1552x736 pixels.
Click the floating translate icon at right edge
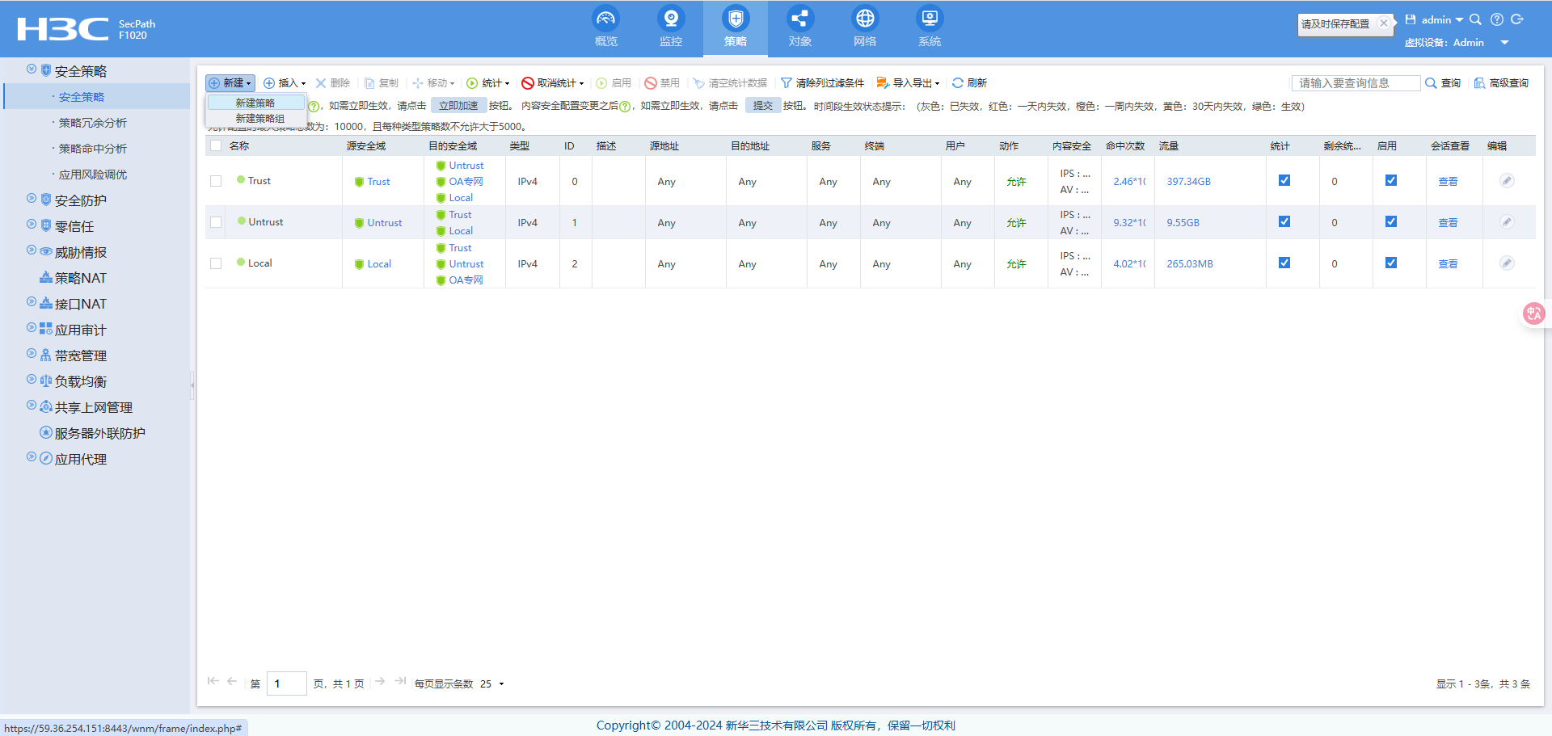(1533, 313)
